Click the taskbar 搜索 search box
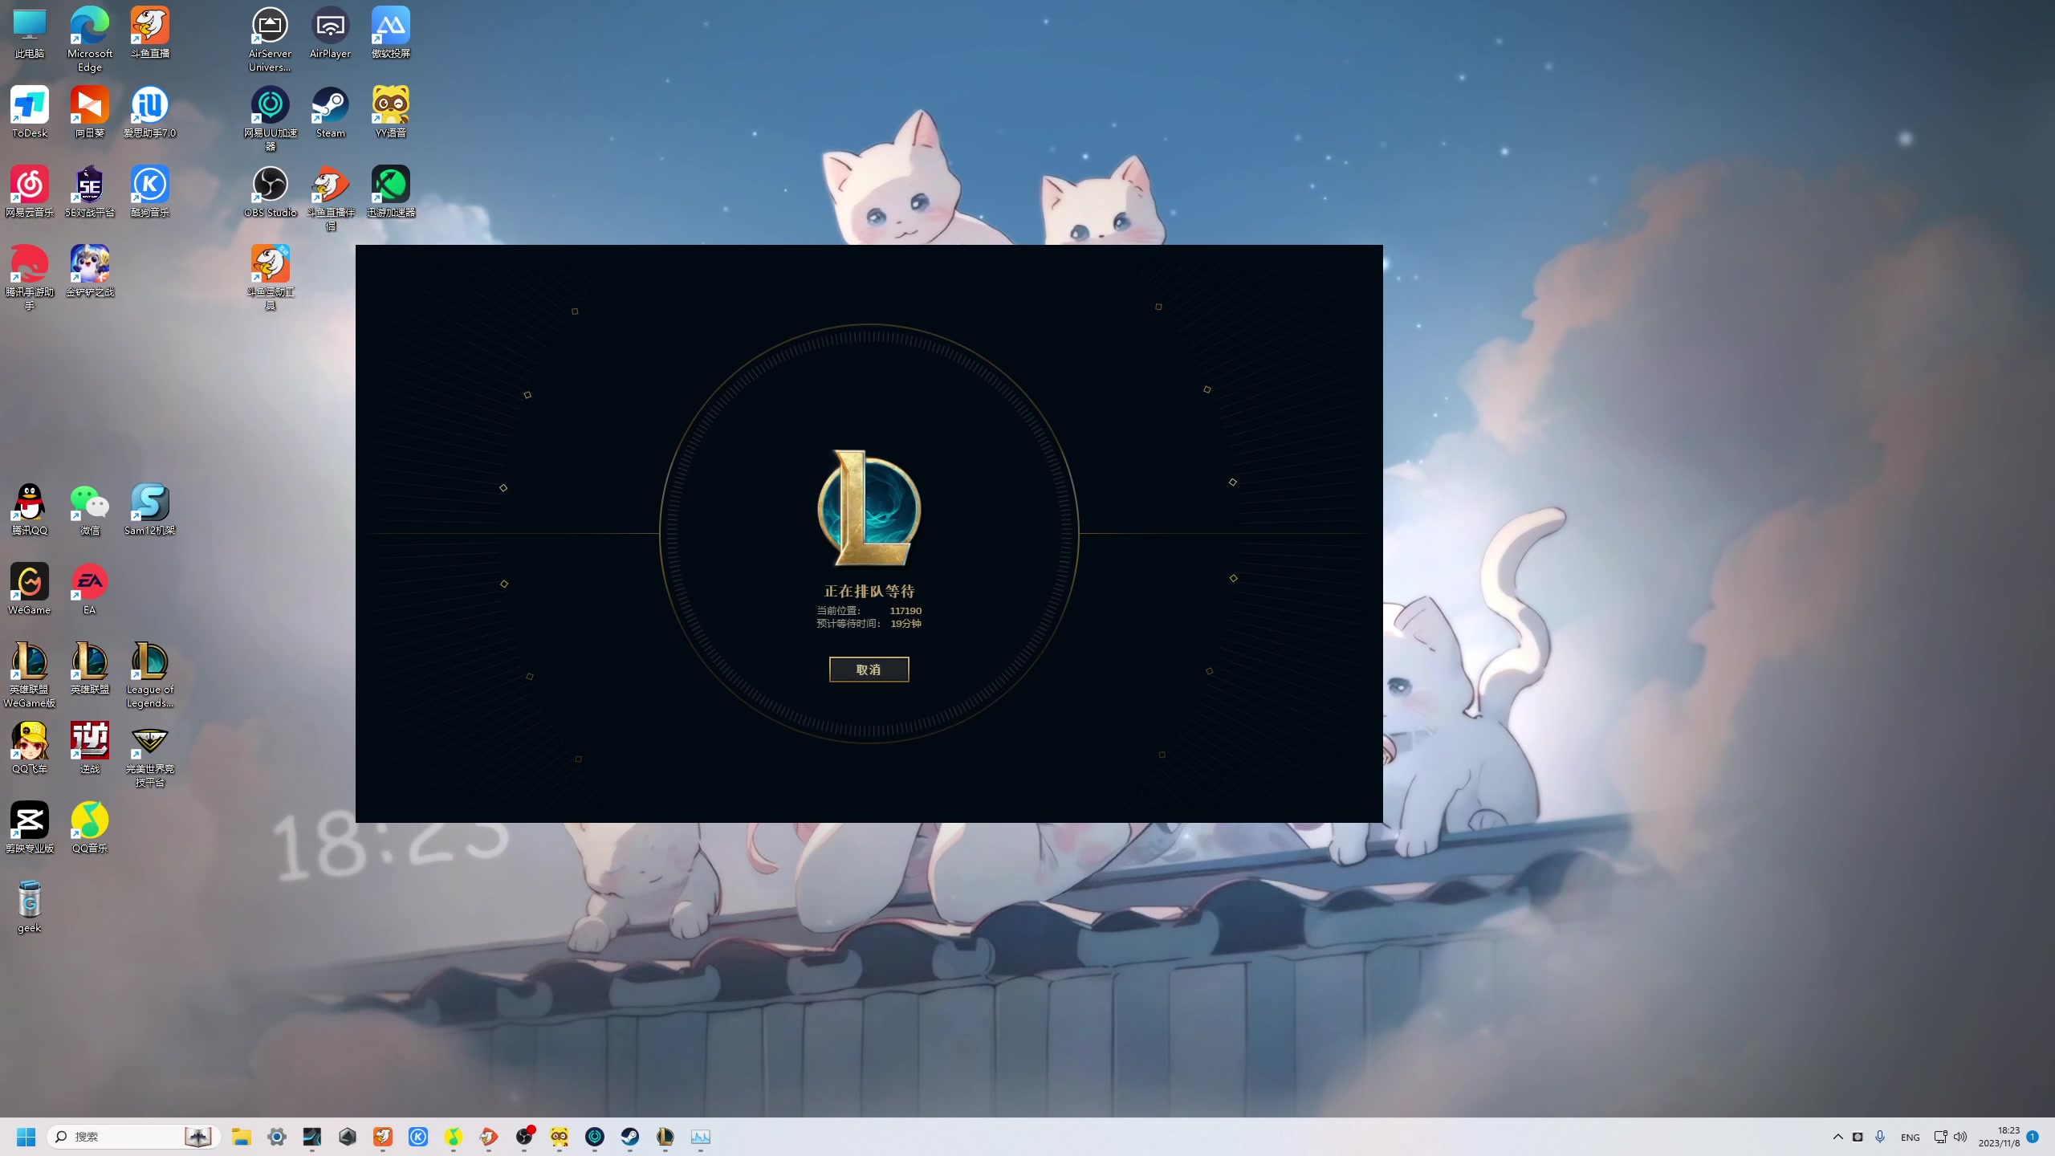2055x1156 pixels. [x=133, y=1137]
